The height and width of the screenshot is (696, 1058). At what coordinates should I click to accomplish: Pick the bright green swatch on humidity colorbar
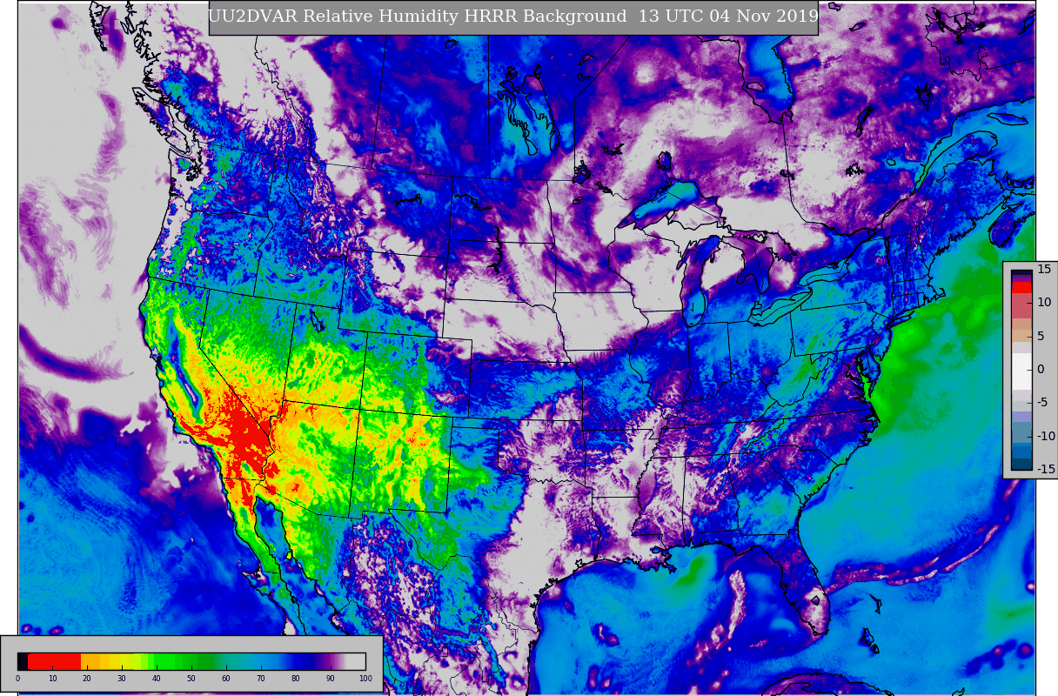(x=164, y=661)
